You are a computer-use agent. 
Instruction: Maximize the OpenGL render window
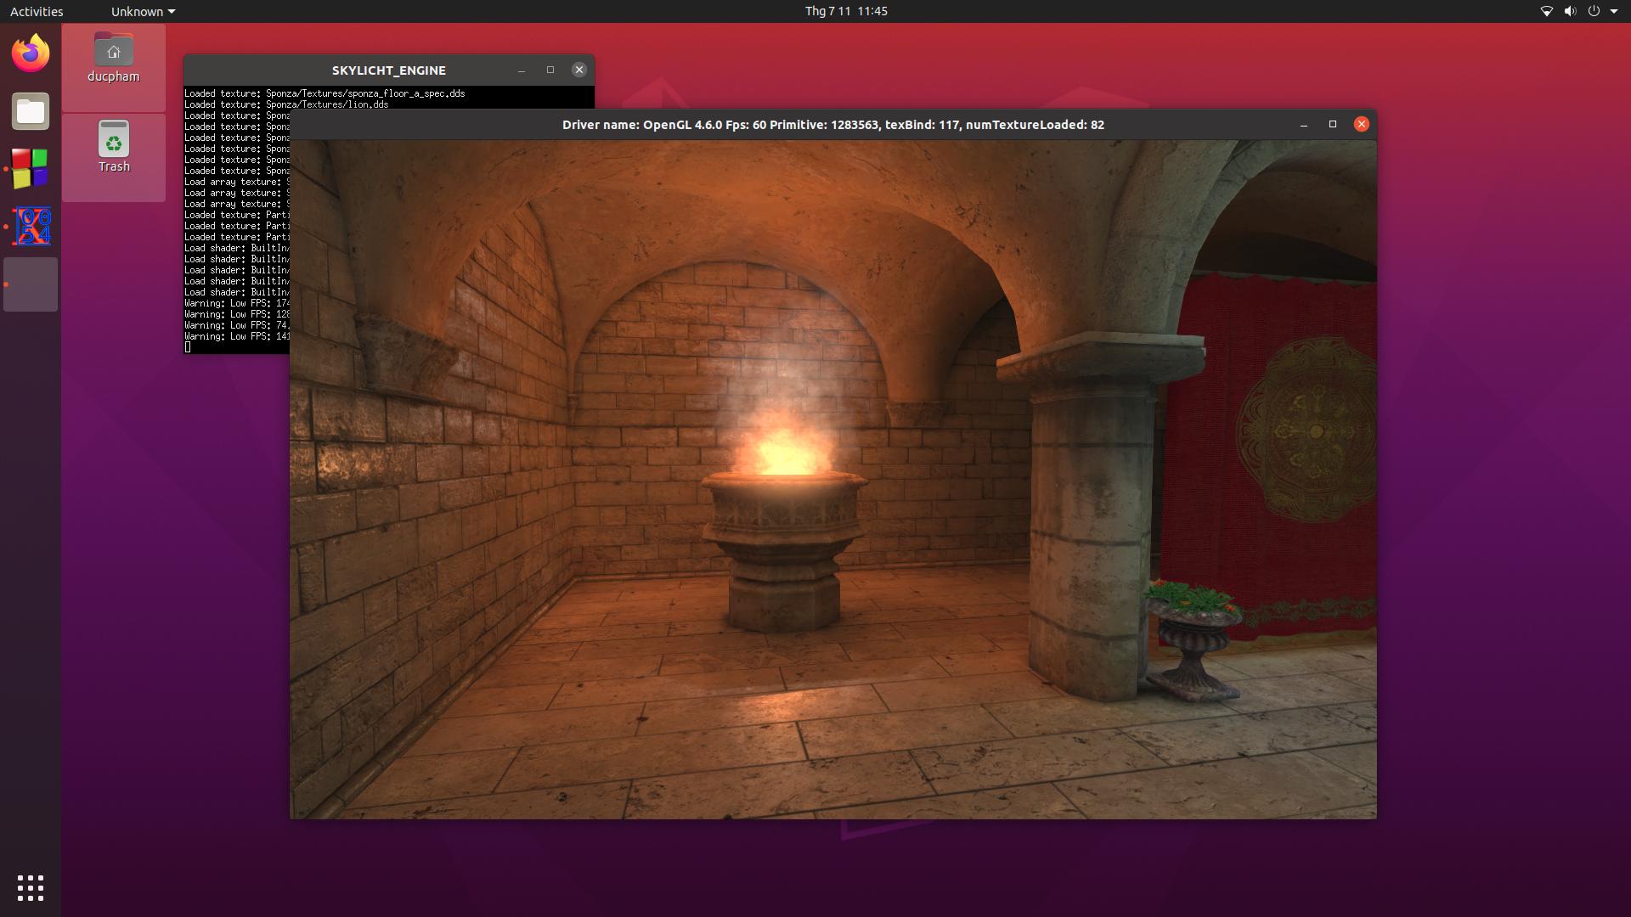tap(1333, 124)
